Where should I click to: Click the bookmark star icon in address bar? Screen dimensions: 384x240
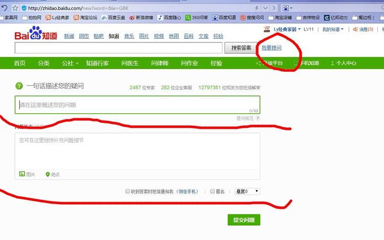pyautogui.click(x=15, y=8)
